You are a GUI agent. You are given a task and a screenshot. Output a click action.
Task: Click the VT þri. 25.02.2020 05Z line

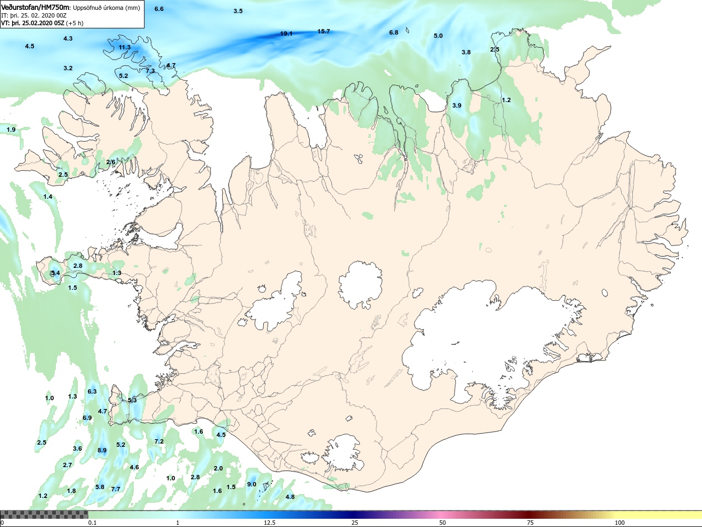coord(42,23)
